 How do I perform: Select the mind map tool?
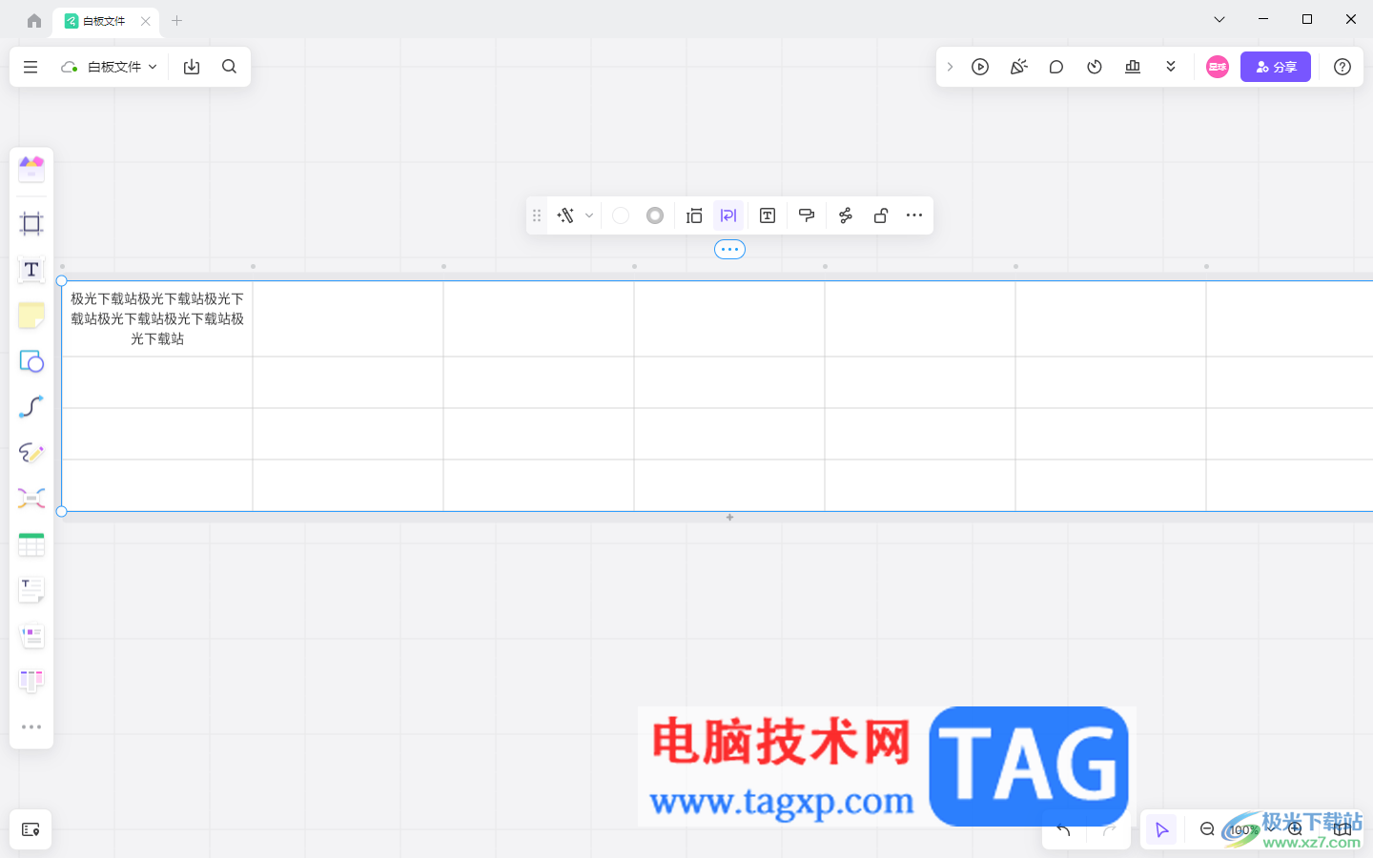[x=31, y=499]
